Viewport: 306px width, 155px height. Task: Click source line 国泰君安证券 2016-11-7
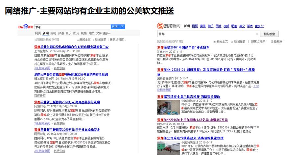173,78
